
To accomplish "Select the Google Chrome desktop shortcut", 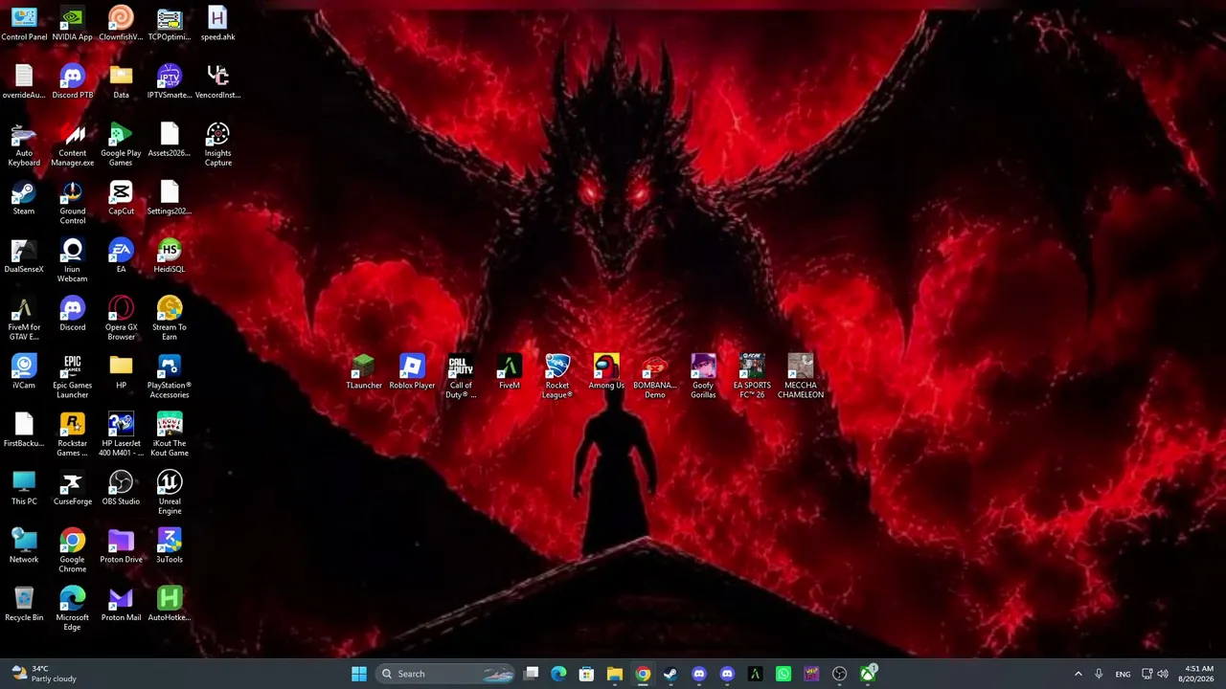I will pyautogui.click(x=73, y=552).
